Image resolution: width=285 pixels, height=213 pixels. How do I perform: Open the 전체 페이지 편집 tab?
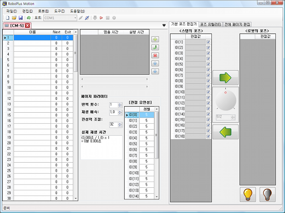(237, 24)
